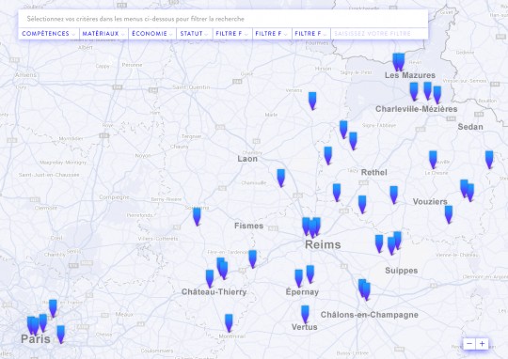Select the pin cluster above Reims
This screenshot has height=359, width=508.
tap(311, 226)
